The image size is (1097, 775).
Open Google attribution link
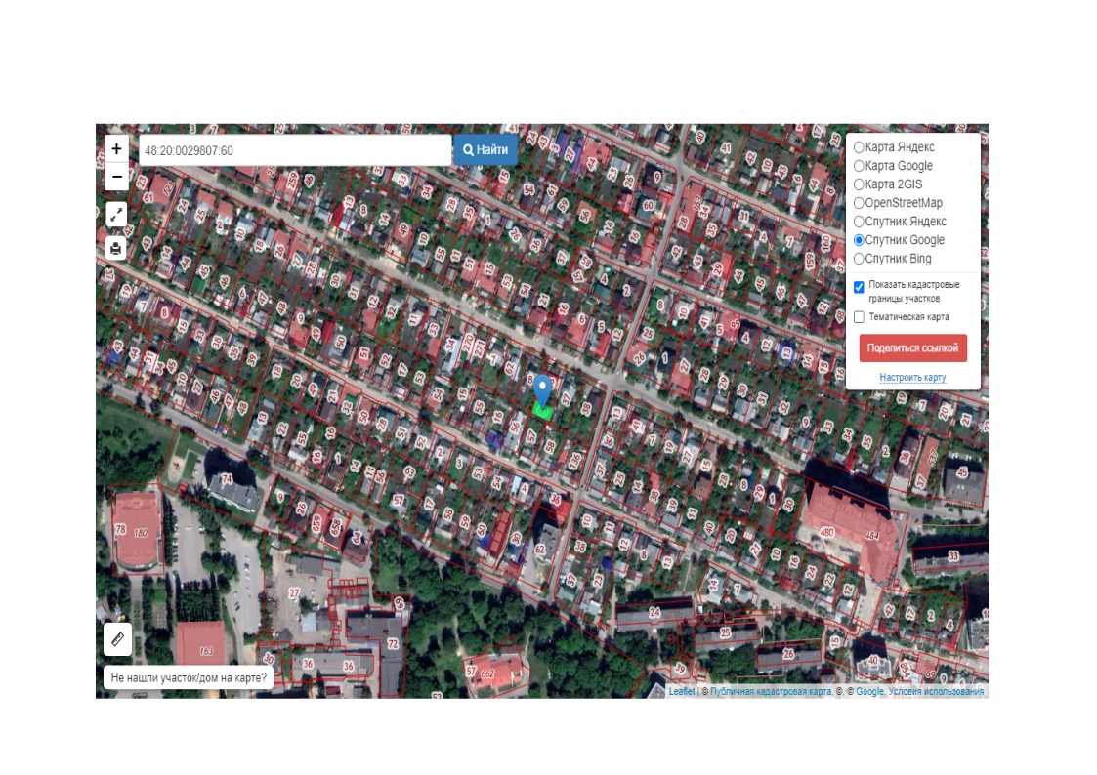869,691
